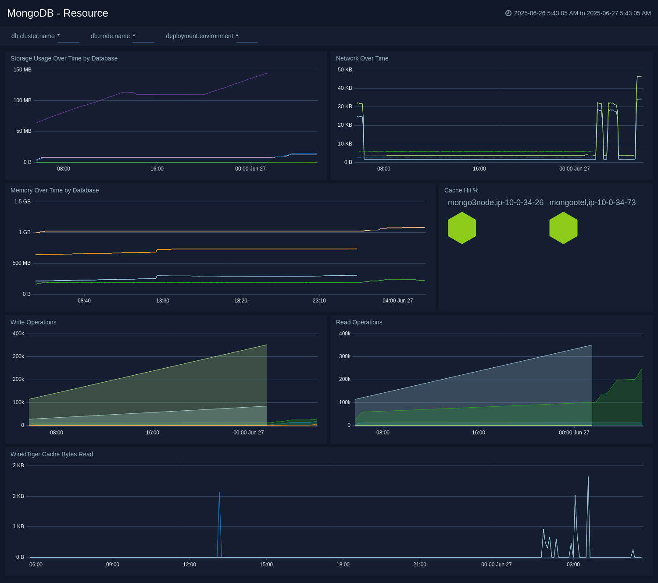Click the mongo3node,ip-10-0-34-26 label
This screenshot has width=658, height=583.
496,203
